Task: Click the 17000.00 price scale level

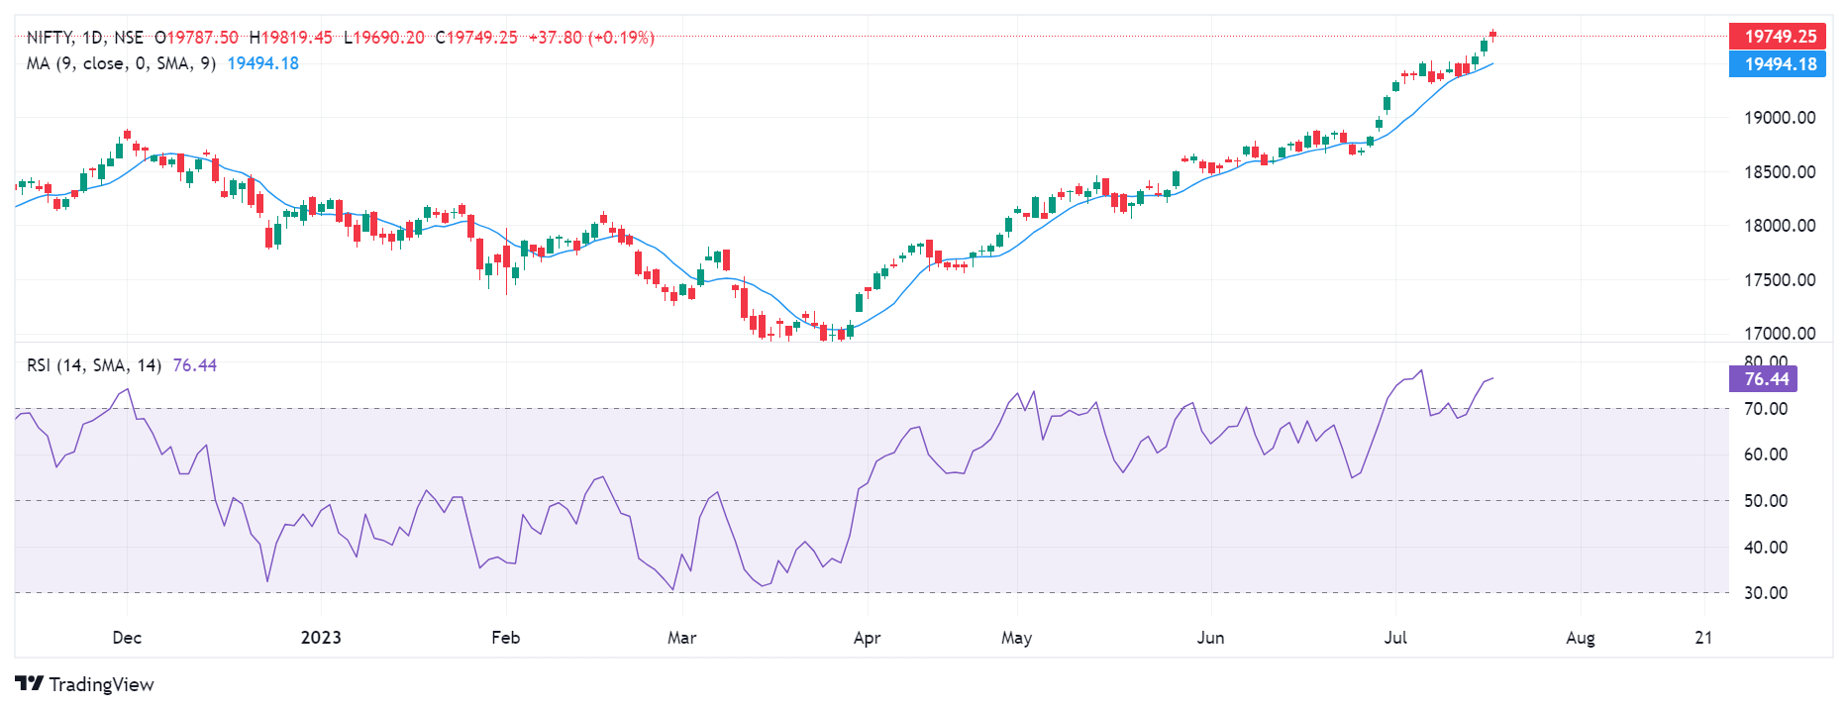Action: 1779,334
